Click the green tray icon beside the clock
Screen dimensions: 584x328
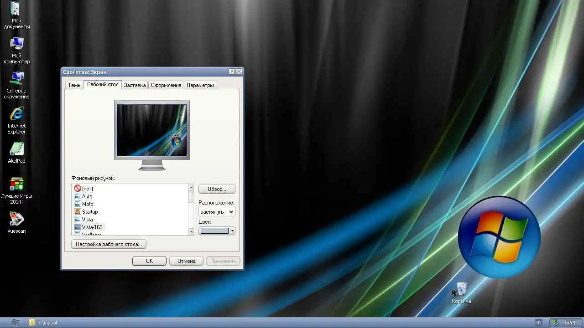pos(555,323)
